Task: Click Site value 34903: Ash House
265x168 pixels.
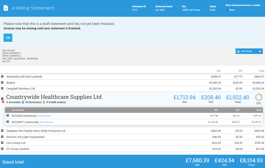Action: click(x=191, y=10)
